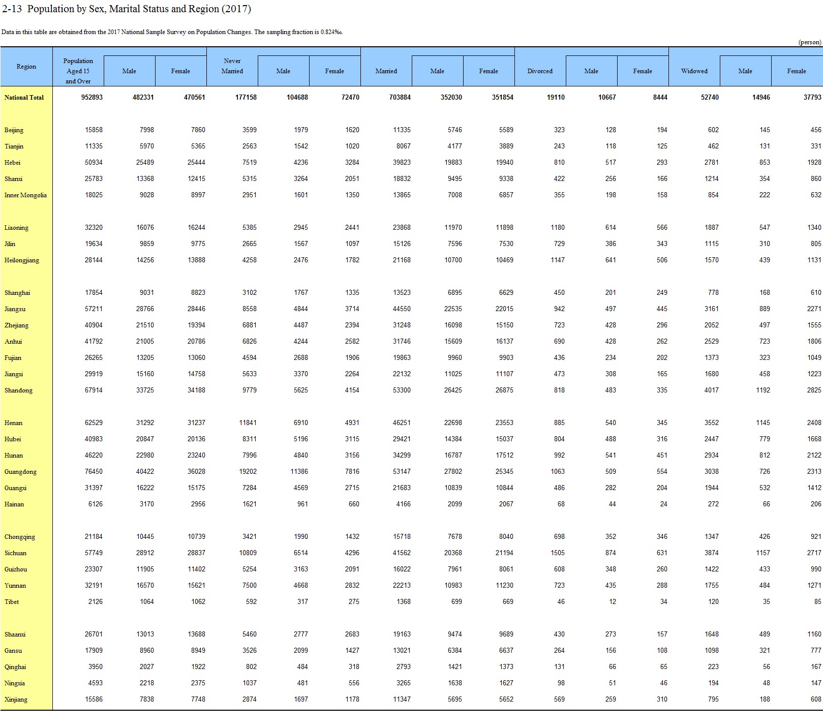Select Guangdong never married value 19202
The height and width of the screenshot is (727, 823).
click(x=248, y=472)
